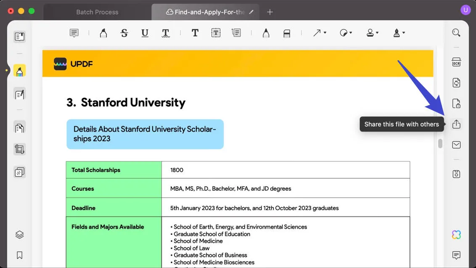Image resolution: width=476 pixels, height=268 pixels.
Task: Choose the squiggly underline tool
Action: (166, 33)
